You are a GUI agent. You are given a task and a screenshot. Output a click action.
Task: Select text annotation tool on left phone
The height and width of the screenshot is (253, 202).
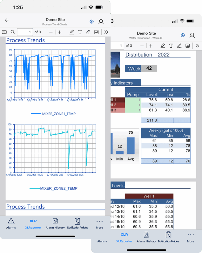coord(80,32)
